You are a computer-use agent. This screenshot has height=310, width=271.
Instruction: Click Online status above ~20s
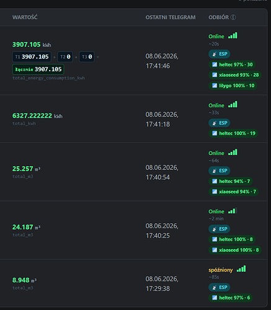[x=216, y=37]
